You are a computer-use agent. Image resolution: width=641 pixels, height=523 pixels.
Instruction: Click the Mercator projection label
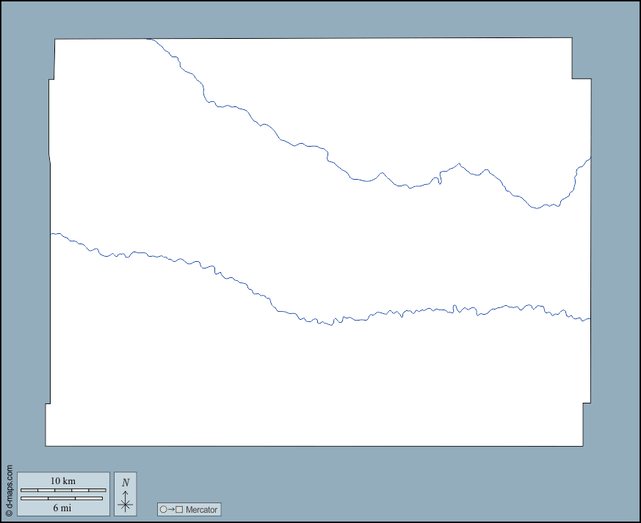(201, 509)
